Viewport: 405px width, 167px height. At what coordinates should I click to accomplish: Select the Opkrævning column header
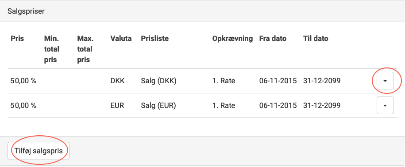click(x=232, y=39)
